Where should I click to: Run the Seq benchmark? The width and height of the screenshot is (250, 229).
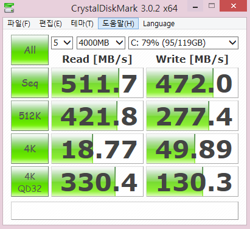pyautogui.click(x=30, y=83)
